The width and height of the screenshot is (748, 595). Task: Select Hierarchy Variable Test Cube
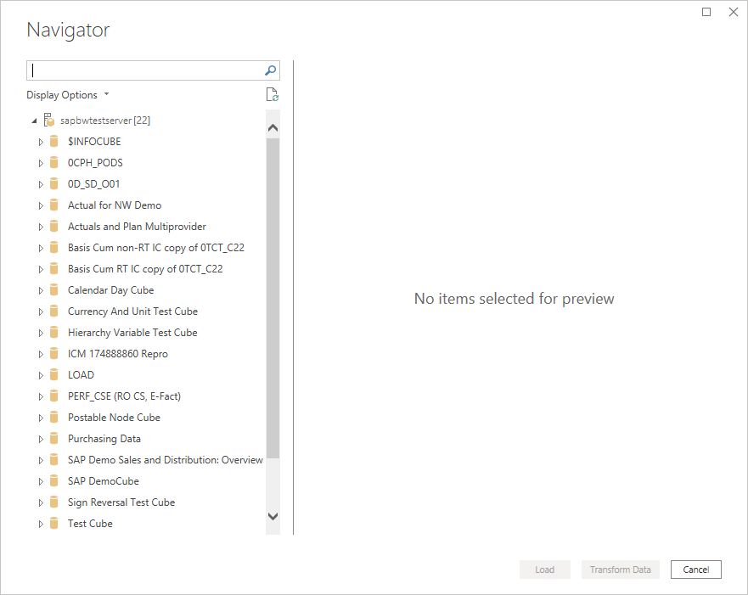(x=132, y=332)
